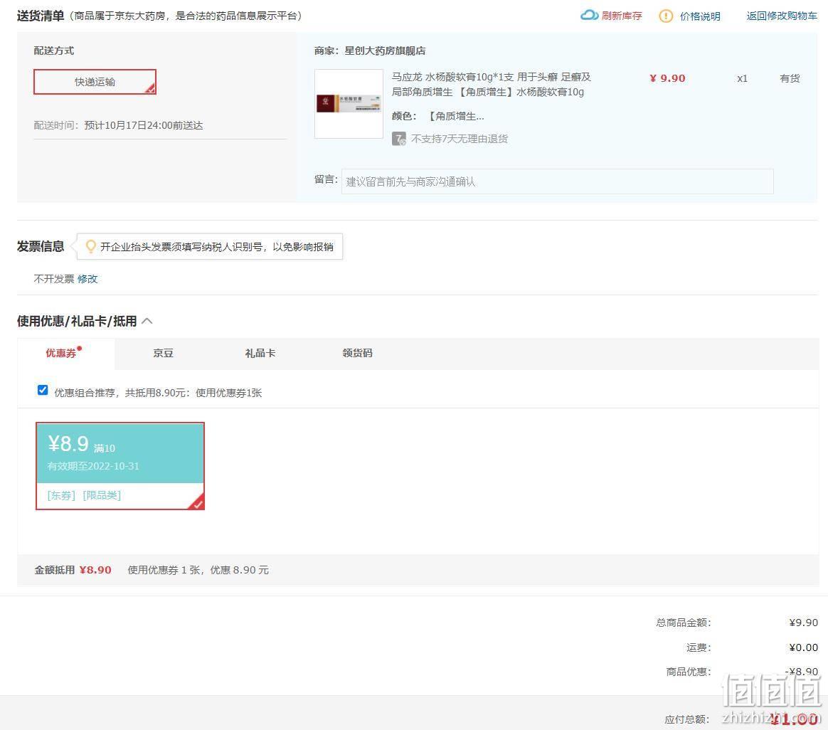Screen dimensions: 828x730
Task: Open the 礼品卡 tab
Action: (x=260, y=353)
